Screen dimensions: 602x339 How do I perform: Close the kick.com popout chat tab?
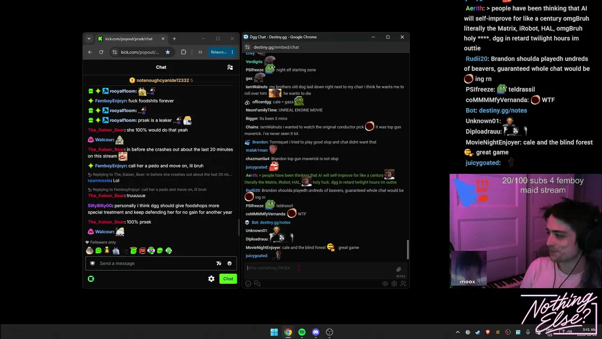pos(163,39)
